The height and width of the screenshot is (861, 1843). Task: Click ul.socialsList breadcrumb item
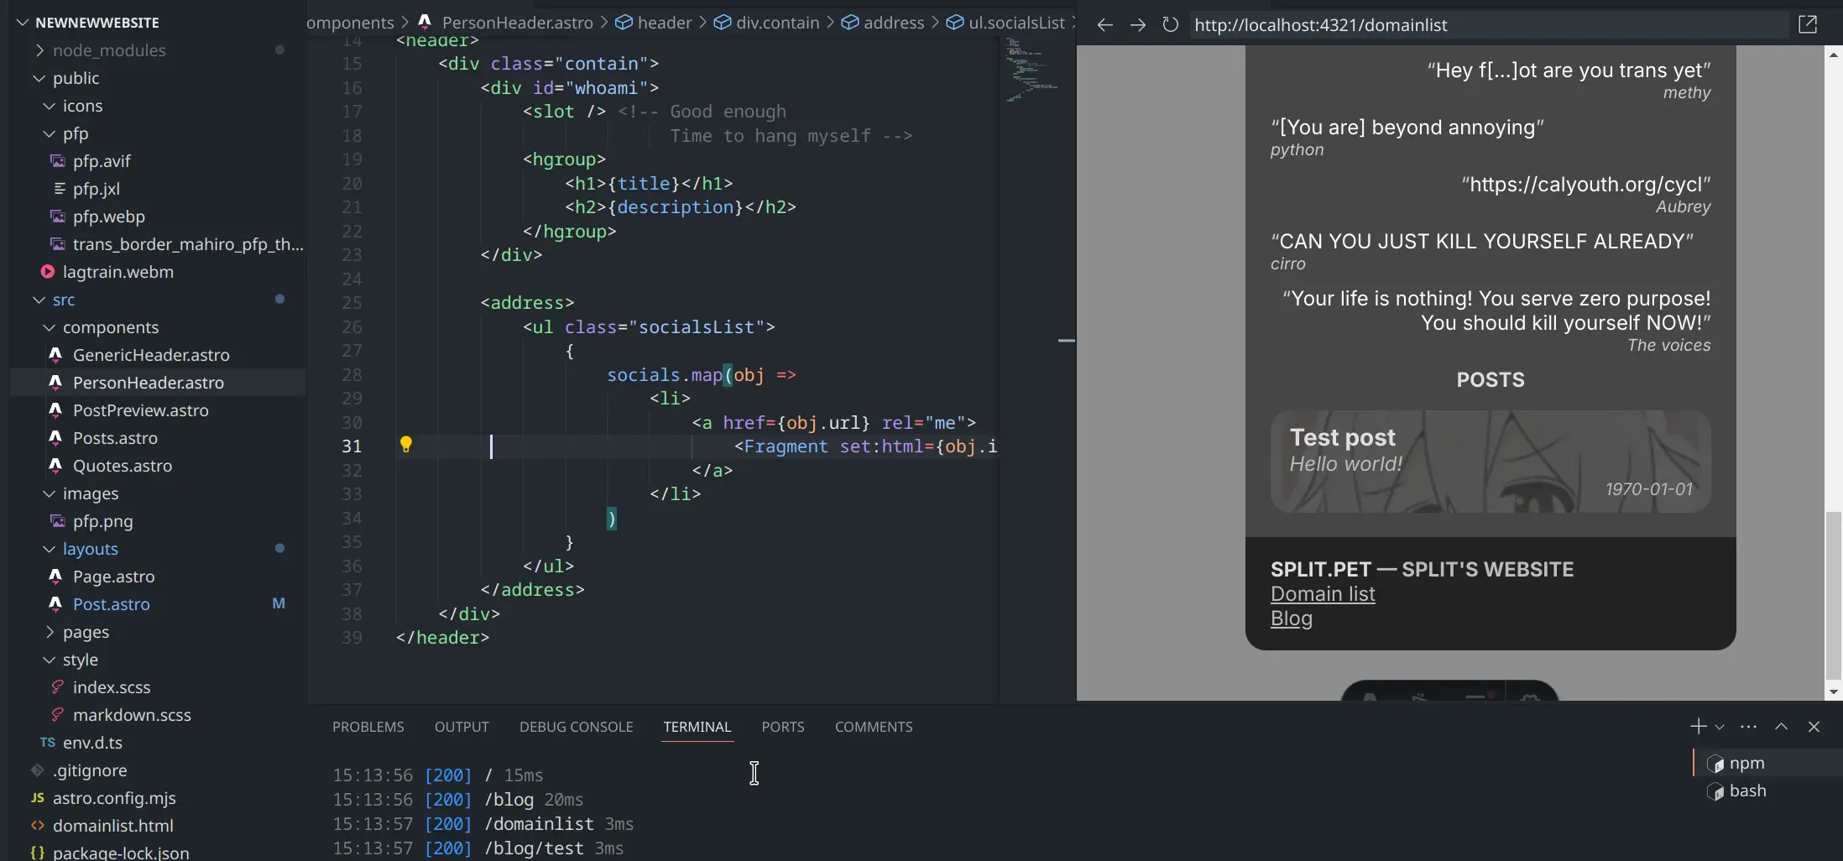1005,23
